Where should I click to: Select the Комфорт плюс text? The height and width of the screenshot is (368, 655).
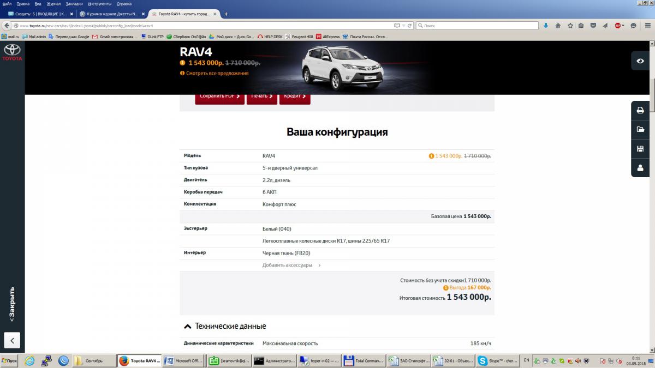tap(279, 204)
